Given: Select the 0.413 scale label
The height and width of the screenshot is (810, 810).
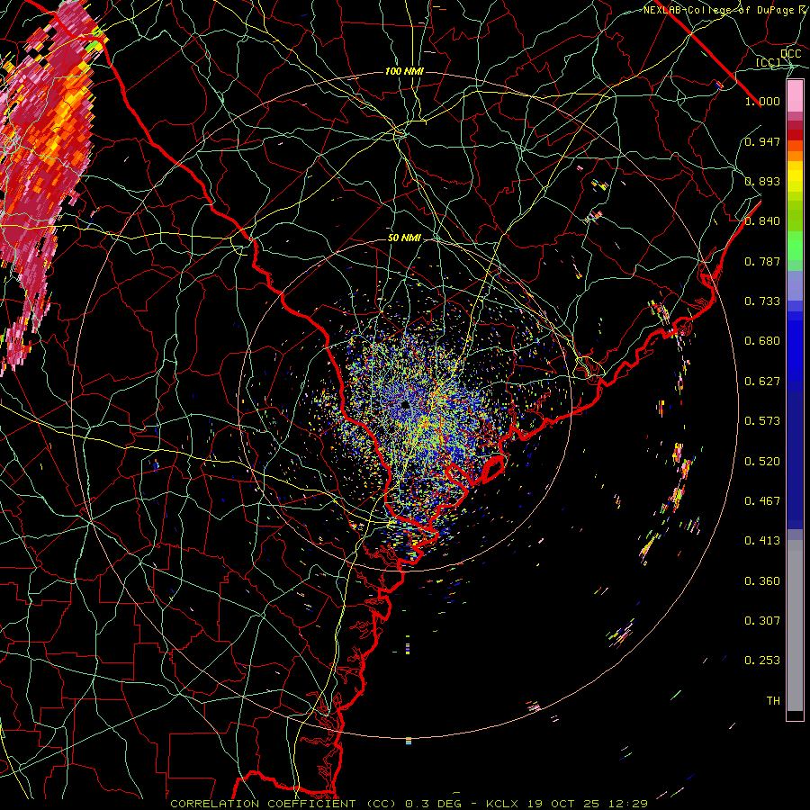Looking at the screenshot, I should pos(762,541).
